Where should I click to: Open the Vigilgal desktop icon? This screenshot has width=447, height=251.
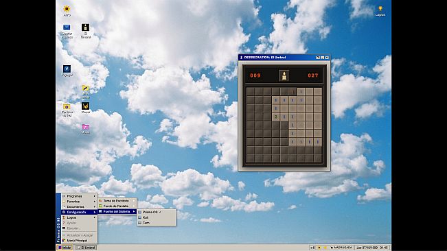(x=67, y=71)
